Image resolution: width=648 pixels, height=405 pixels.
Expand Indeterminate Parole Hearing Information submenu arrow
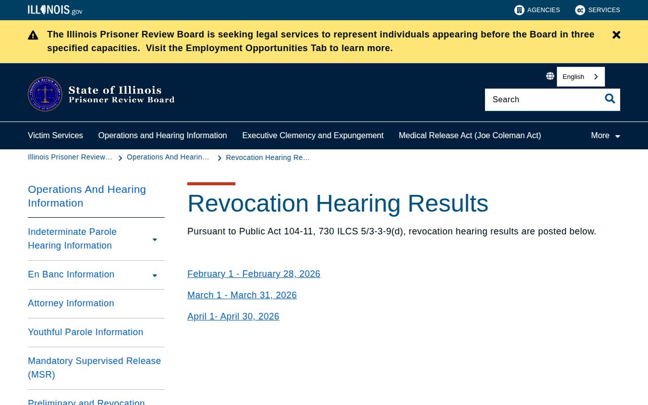point(155,239)
